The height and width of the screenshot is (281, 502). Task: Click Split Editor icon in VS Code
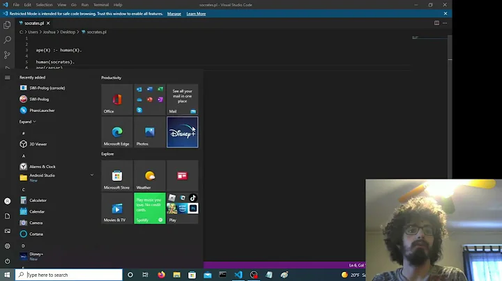(x=436, y=23)
